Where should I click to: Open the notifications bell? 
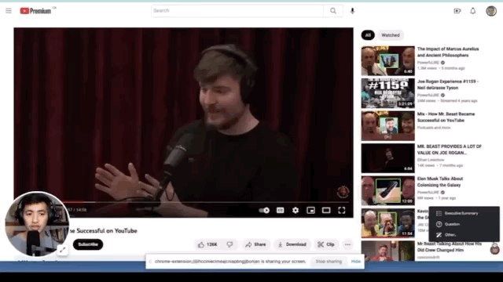(x=473, y=11)
